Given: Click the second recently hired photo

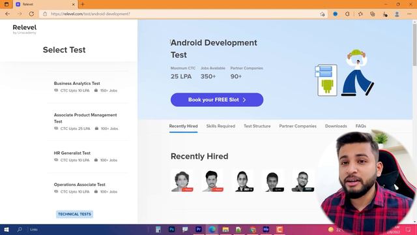Looking at the screenshot, I should 212,181.
